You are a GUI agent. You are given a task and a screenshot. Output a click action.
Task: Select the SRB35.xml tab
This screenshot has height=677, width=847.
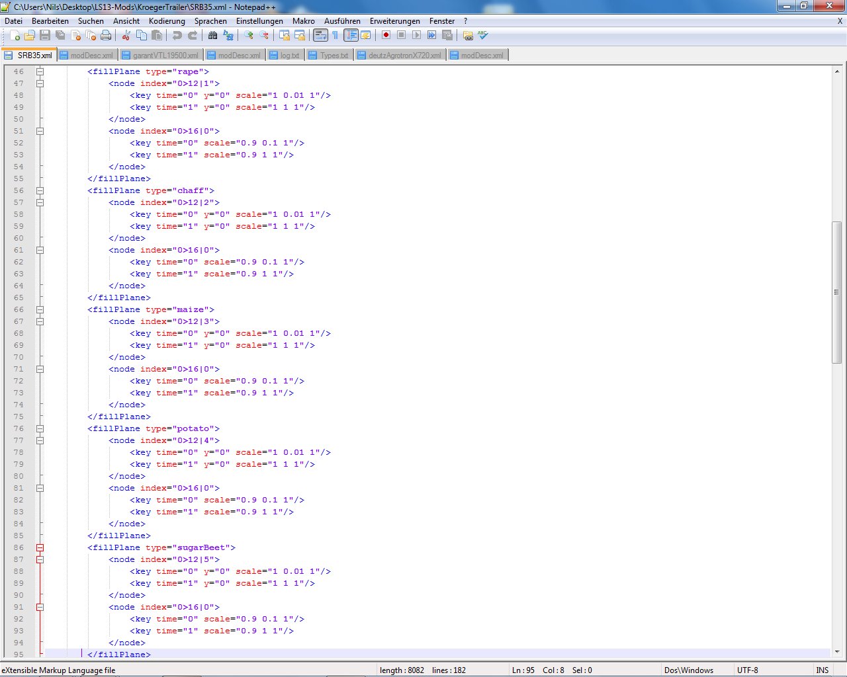(29, 56)
